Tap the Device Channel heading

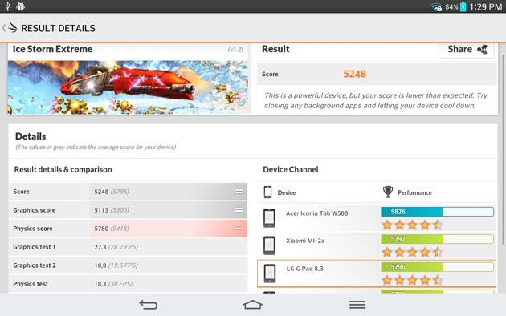pyautogui.click(x=291, y=169)
